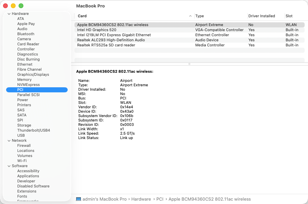
Task: Click Hardware in the path bar
Action: 141,199
